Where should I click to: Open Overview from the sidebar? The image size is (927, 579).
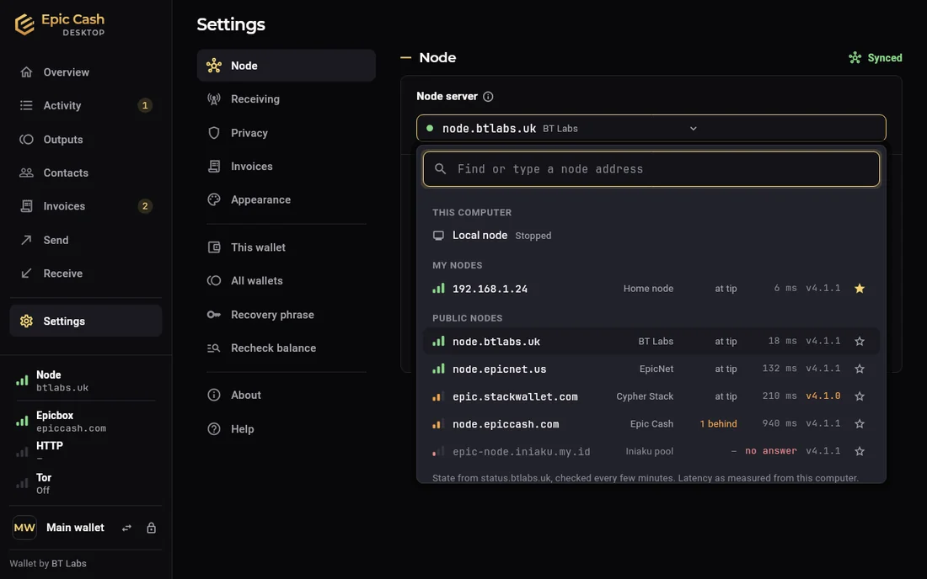(86, 72)
